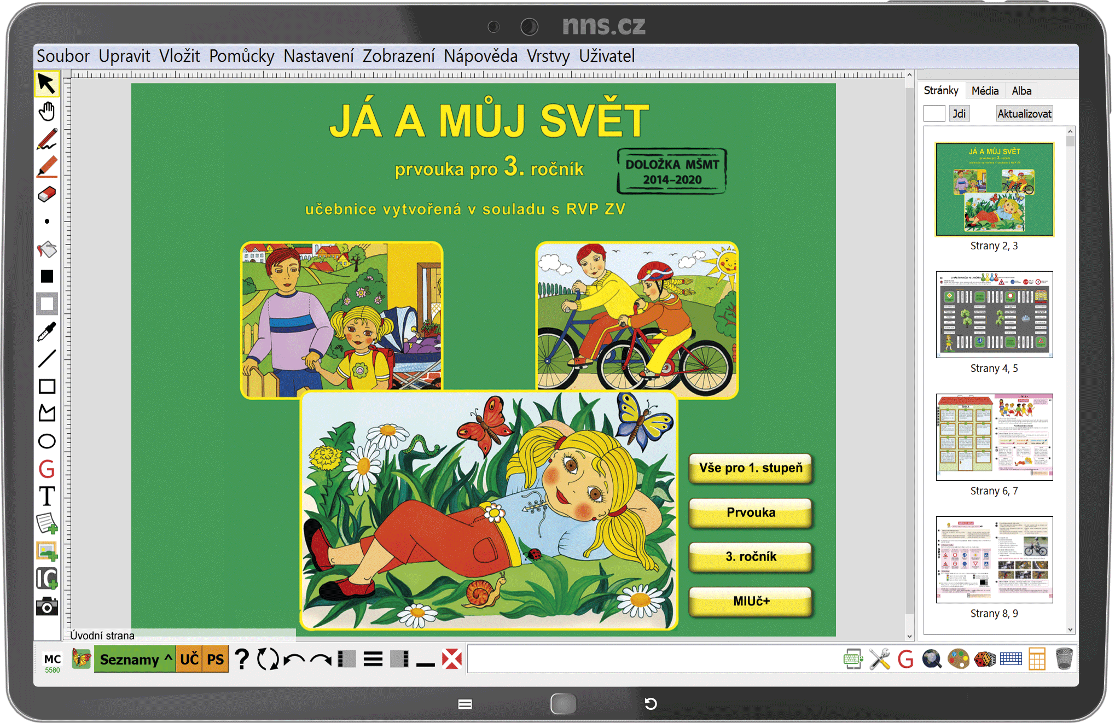
Task: Choose the hand pan tool
Action: [x=47, y=112]
